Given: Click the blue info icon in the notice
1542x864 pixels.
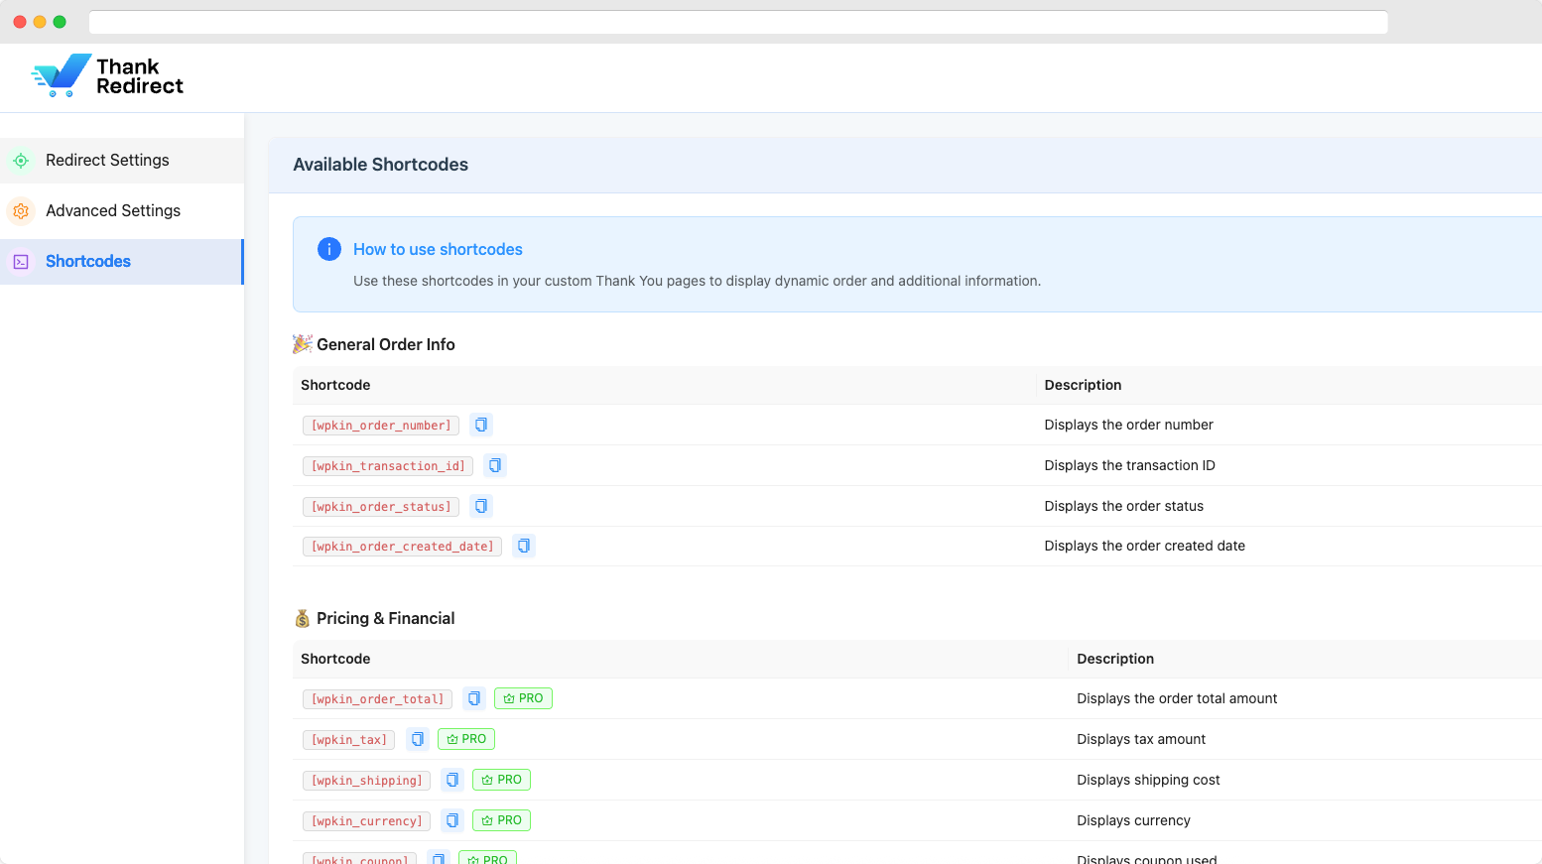Looking at the screenshot, I should pyautogui.click(x=329, y=249).
